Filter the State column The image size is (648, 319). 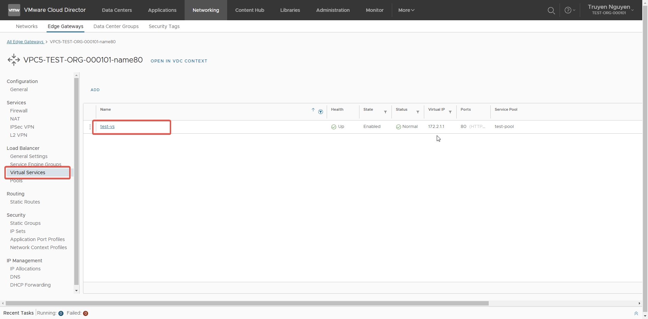click(x=385, y=112)
